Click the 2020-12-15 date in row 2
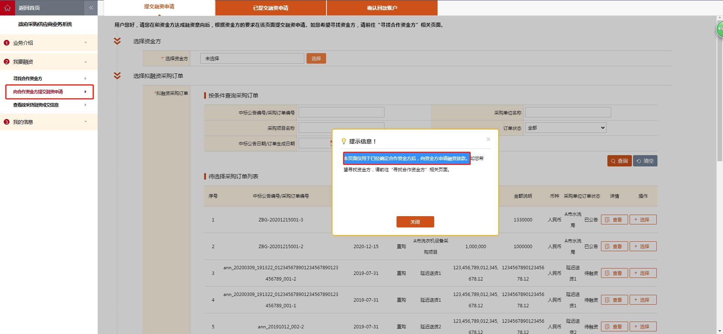 [366, 246]
